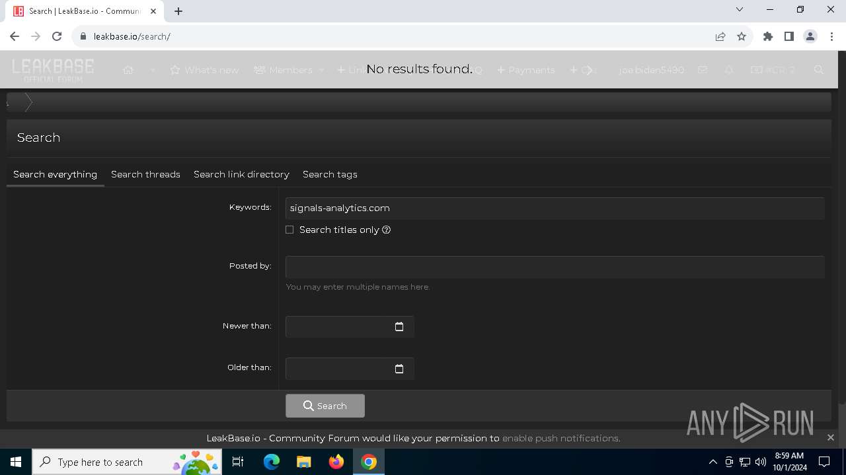Expand the home menu dropdown arrow

click(153, 70)
